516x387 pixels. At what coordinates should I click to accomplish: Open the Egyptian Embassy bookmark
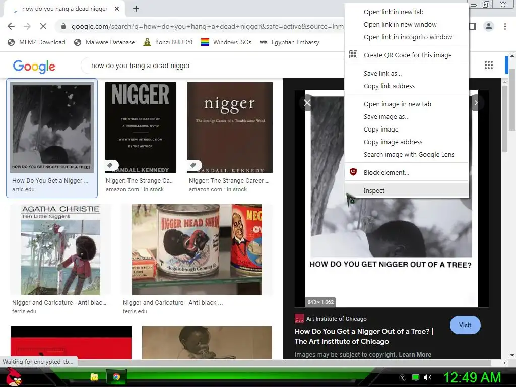click(289, 42)
